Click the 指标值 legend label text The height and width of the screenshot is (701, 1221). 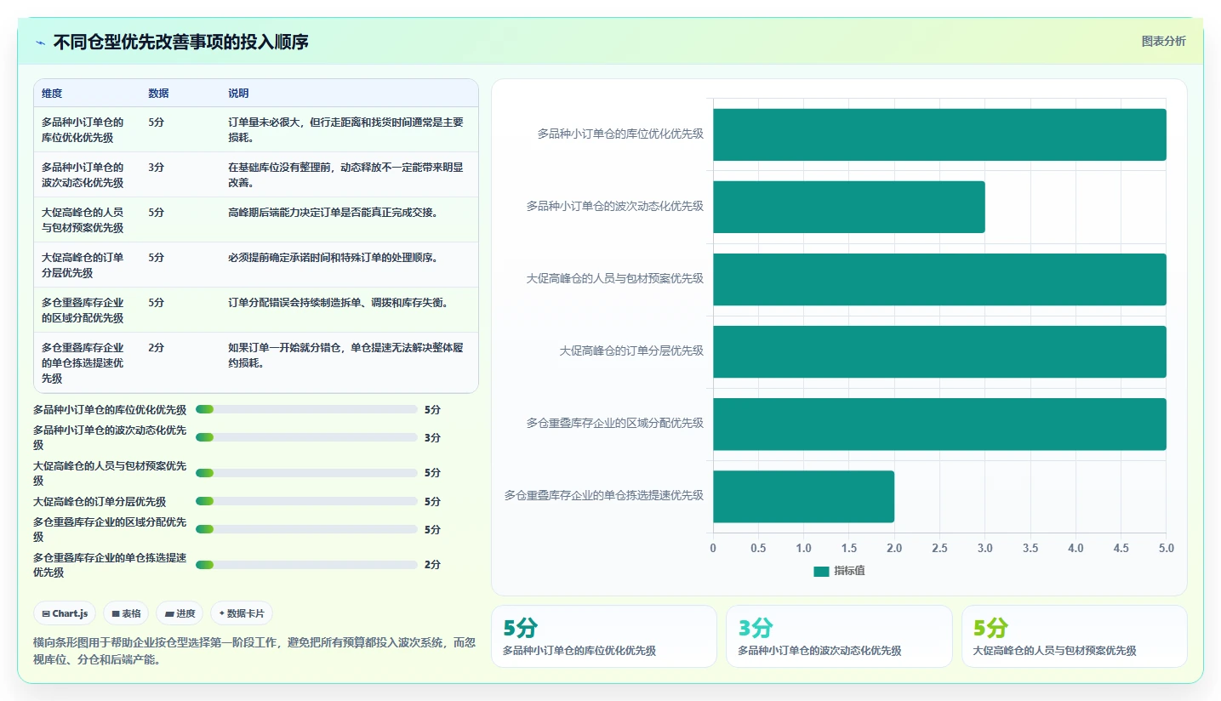click(849, 572)
